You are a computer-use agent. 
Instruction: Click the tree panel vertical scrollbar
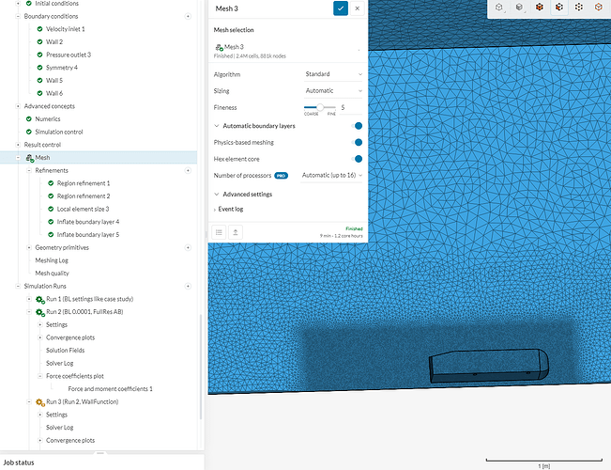[201, 367]
